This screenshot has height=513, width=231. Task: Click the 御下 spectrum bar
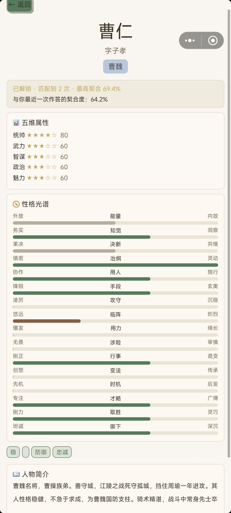(x=116, y=433)
